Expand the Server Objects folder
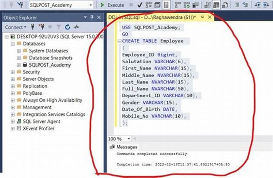Screen dimensions: 273x178 [13, 79]
